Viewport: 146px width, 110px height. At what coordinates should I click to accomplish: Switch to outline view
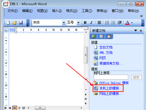(x=19, y=108)
